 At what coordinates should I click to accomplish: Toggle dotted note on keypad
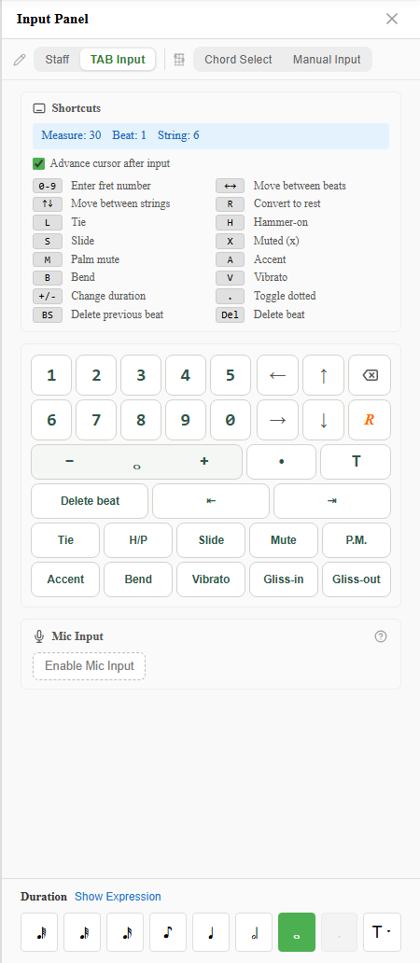(281, 462)
